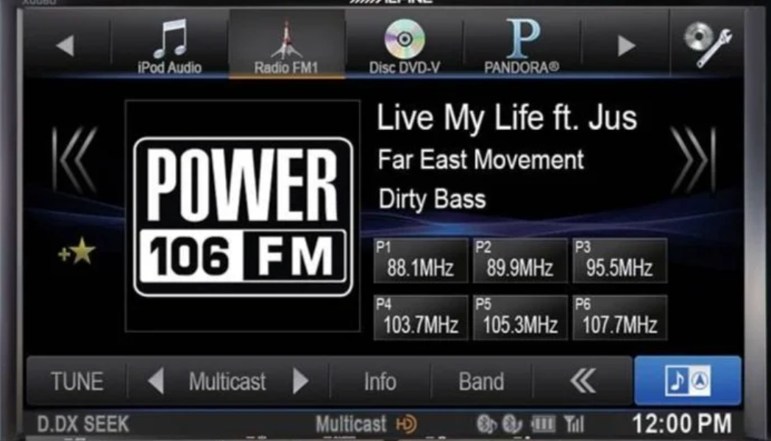Change the TUNE mode button
The width and height of the screenshot is (771, 441).
coord(77,381)
